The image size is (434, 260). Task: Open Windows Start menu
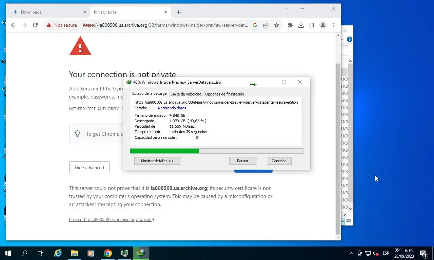(x=8, y=253)
